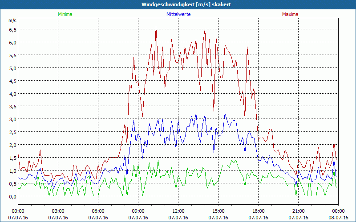Click the 09:00 time axis label
This screenshot has width=356, height=222.
[138, 211]
